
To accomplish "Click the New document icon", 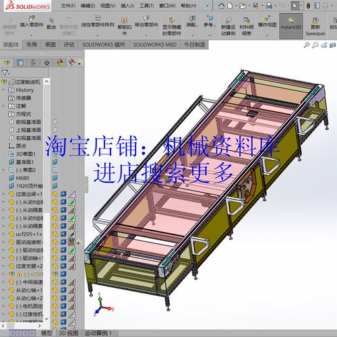I will 230,5.
